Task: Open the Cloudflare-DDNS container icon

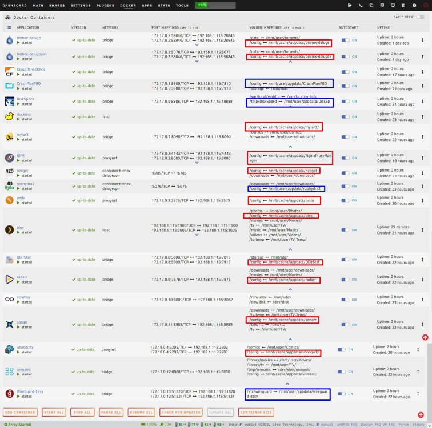Action: pyautogui.click(x=10, y=72)
